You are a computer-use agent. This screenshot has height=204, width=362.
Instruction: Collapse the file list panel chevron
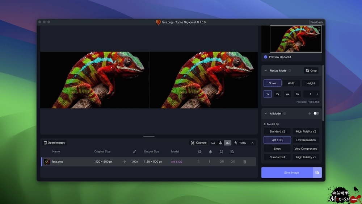[x=253, y=143]
